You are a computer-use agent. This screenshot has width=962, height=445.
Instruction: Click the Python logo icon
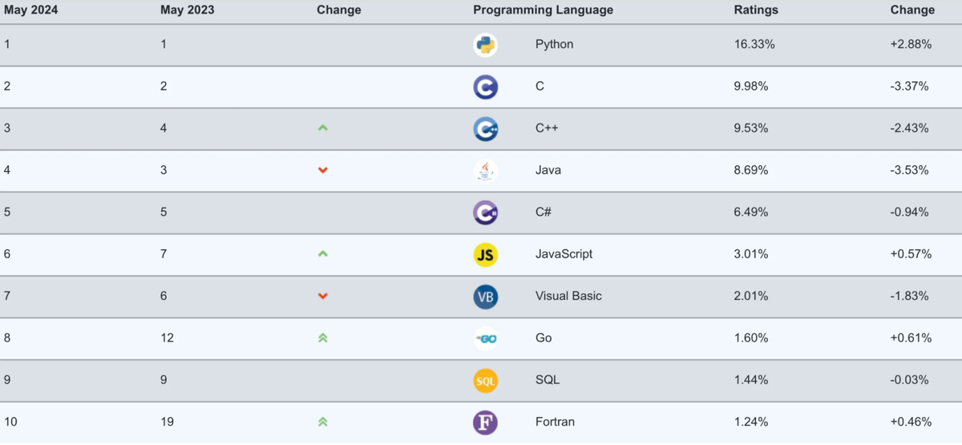(485, 45)
